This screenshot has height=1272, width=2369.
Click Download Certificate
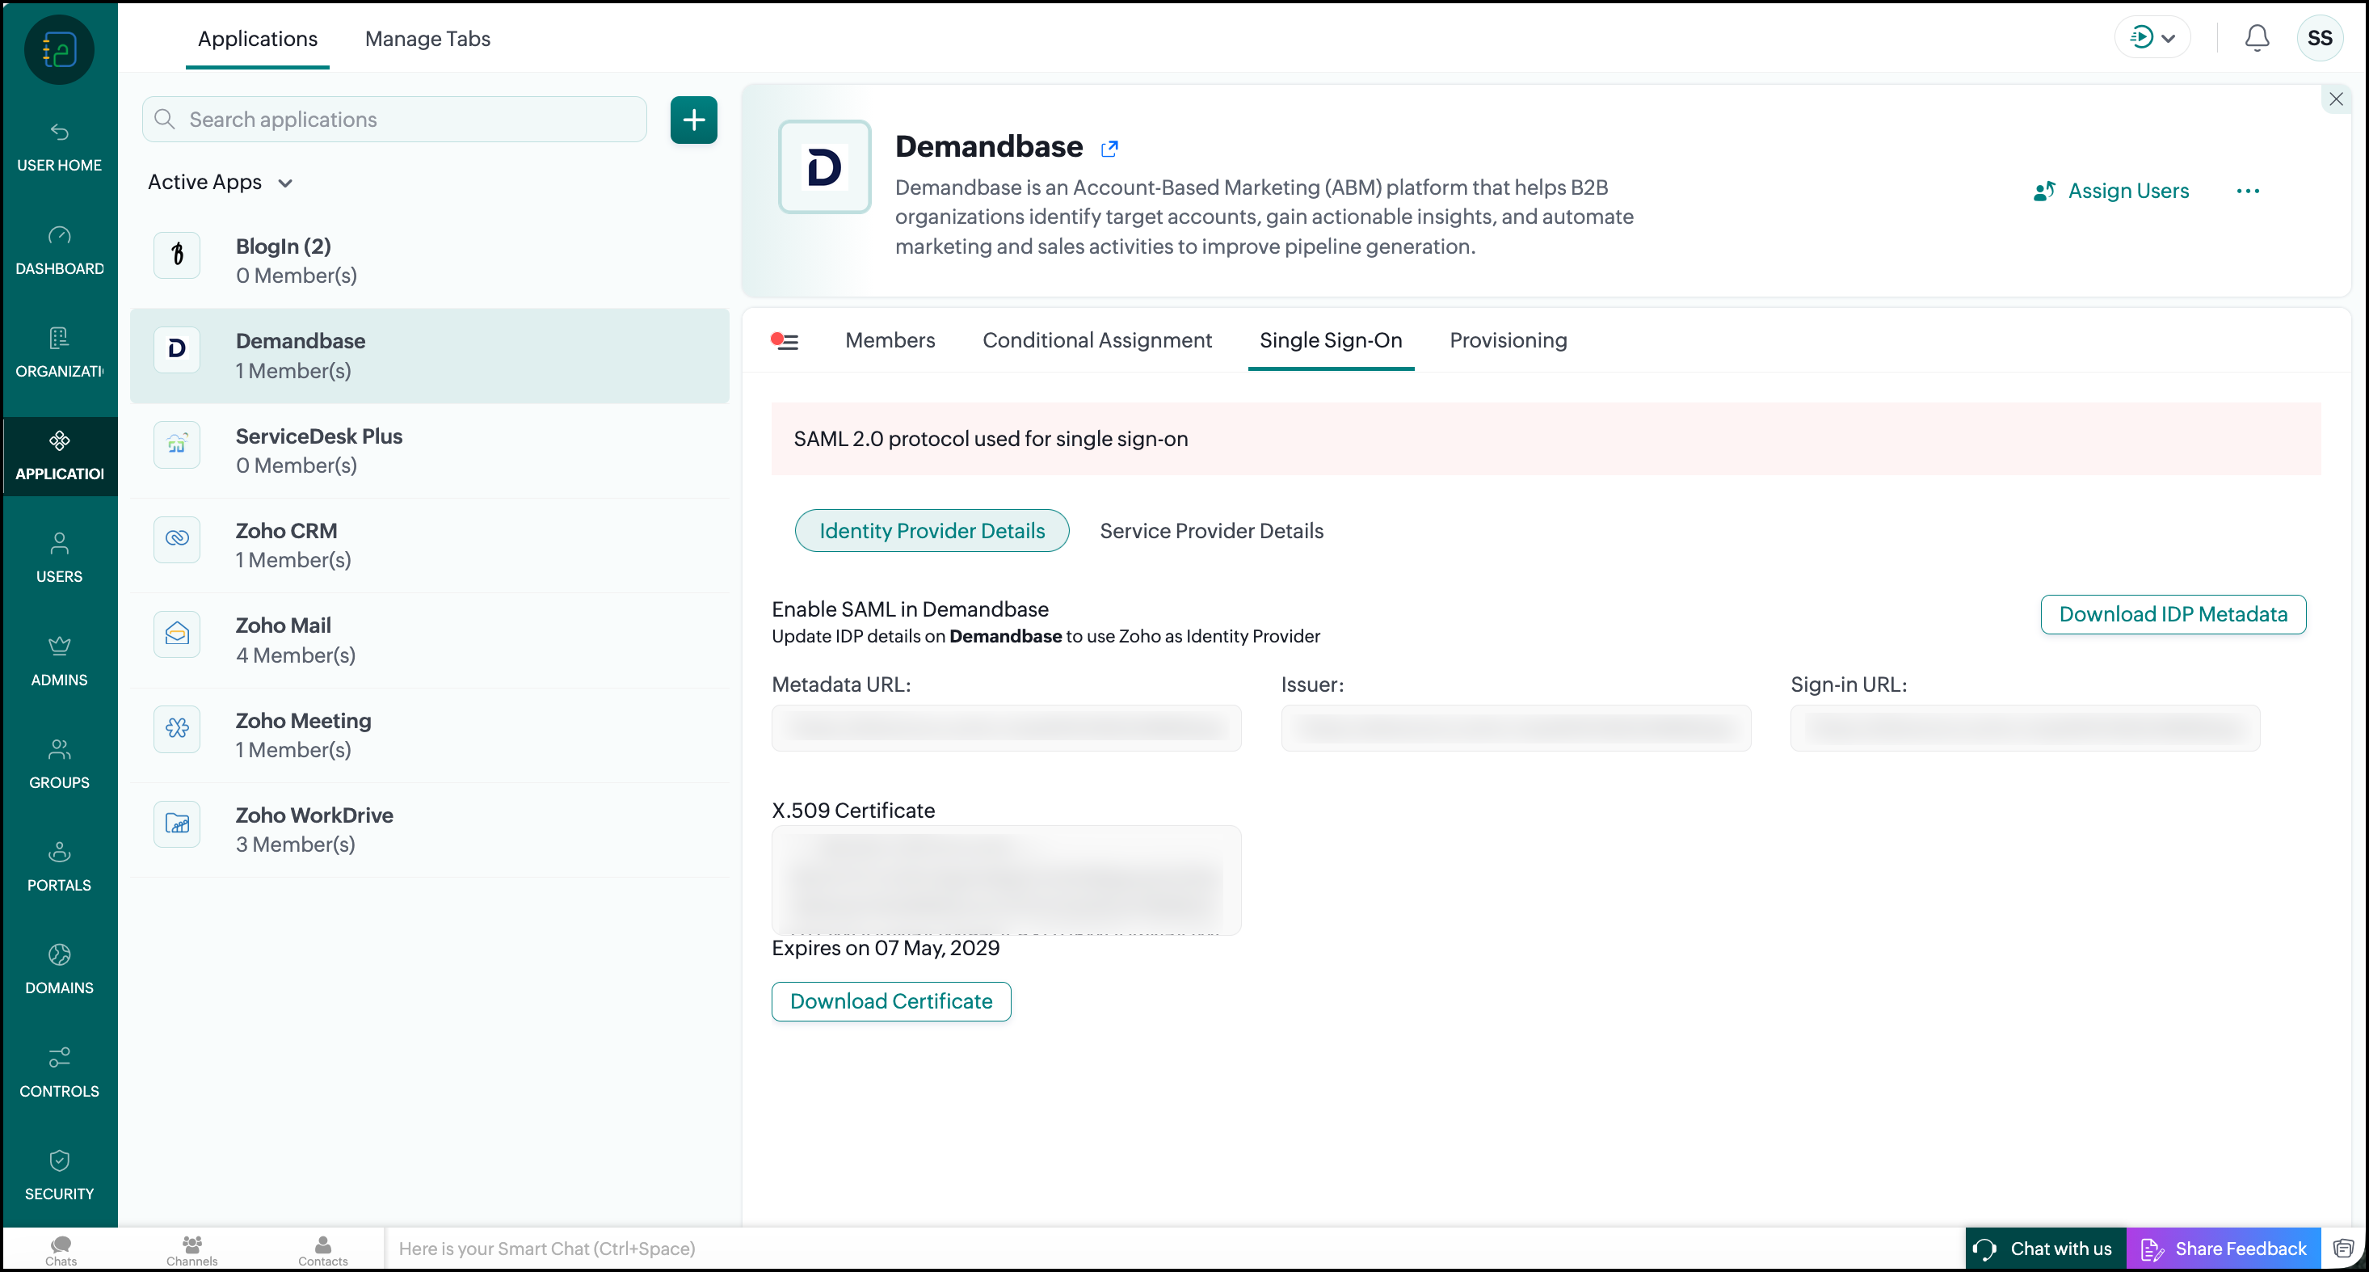pos(891,1001)
